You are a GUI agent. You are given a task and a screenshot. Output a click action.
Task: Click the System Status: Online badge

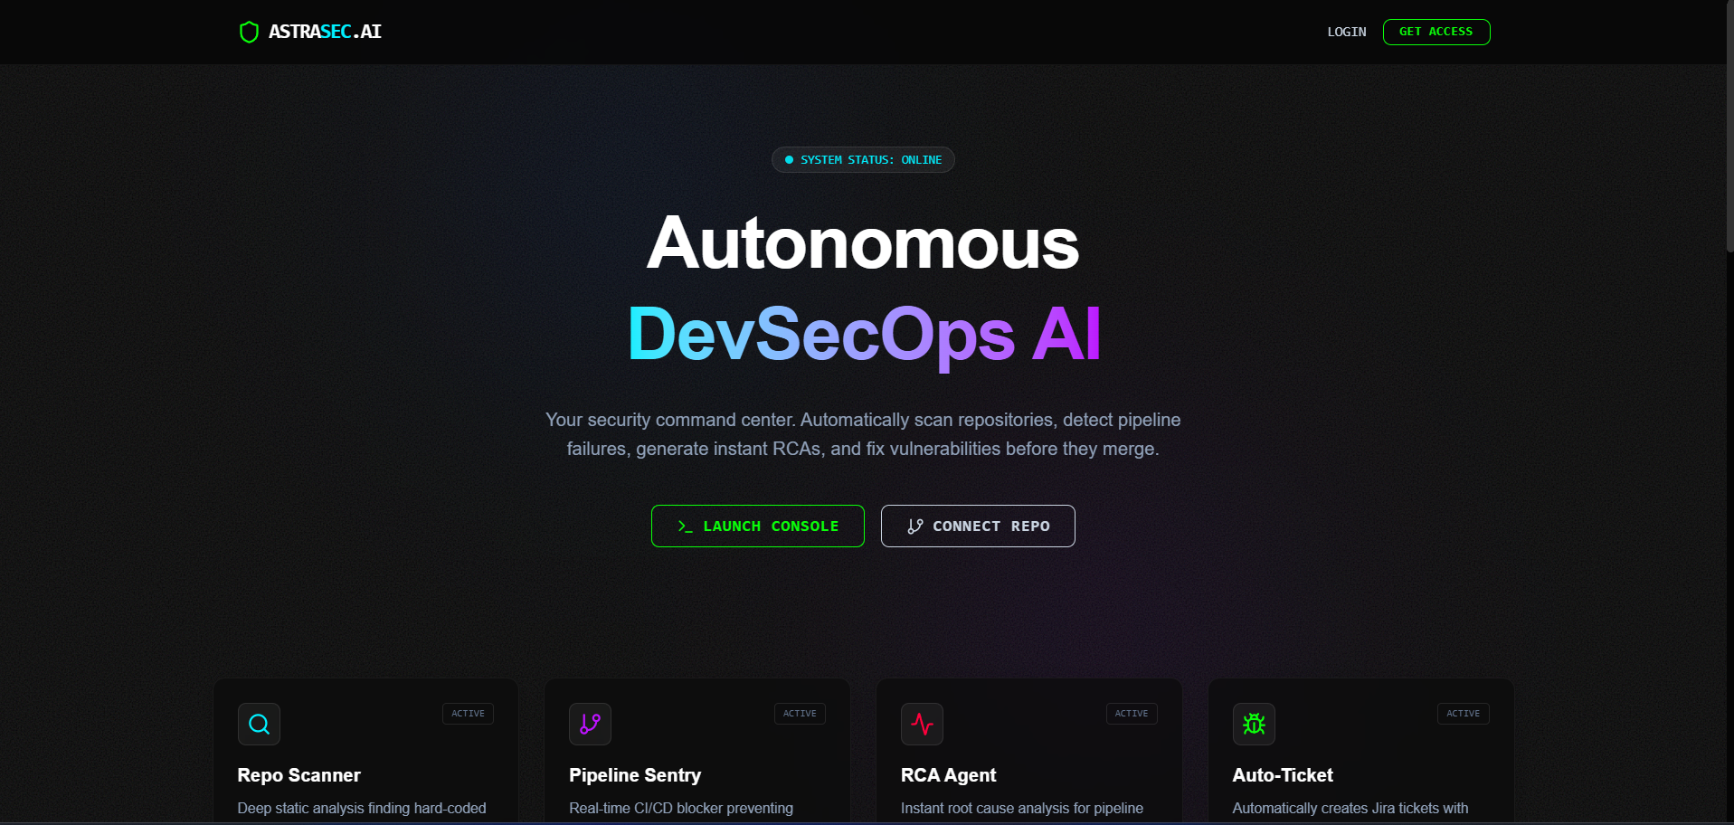(x=863, y=160)
